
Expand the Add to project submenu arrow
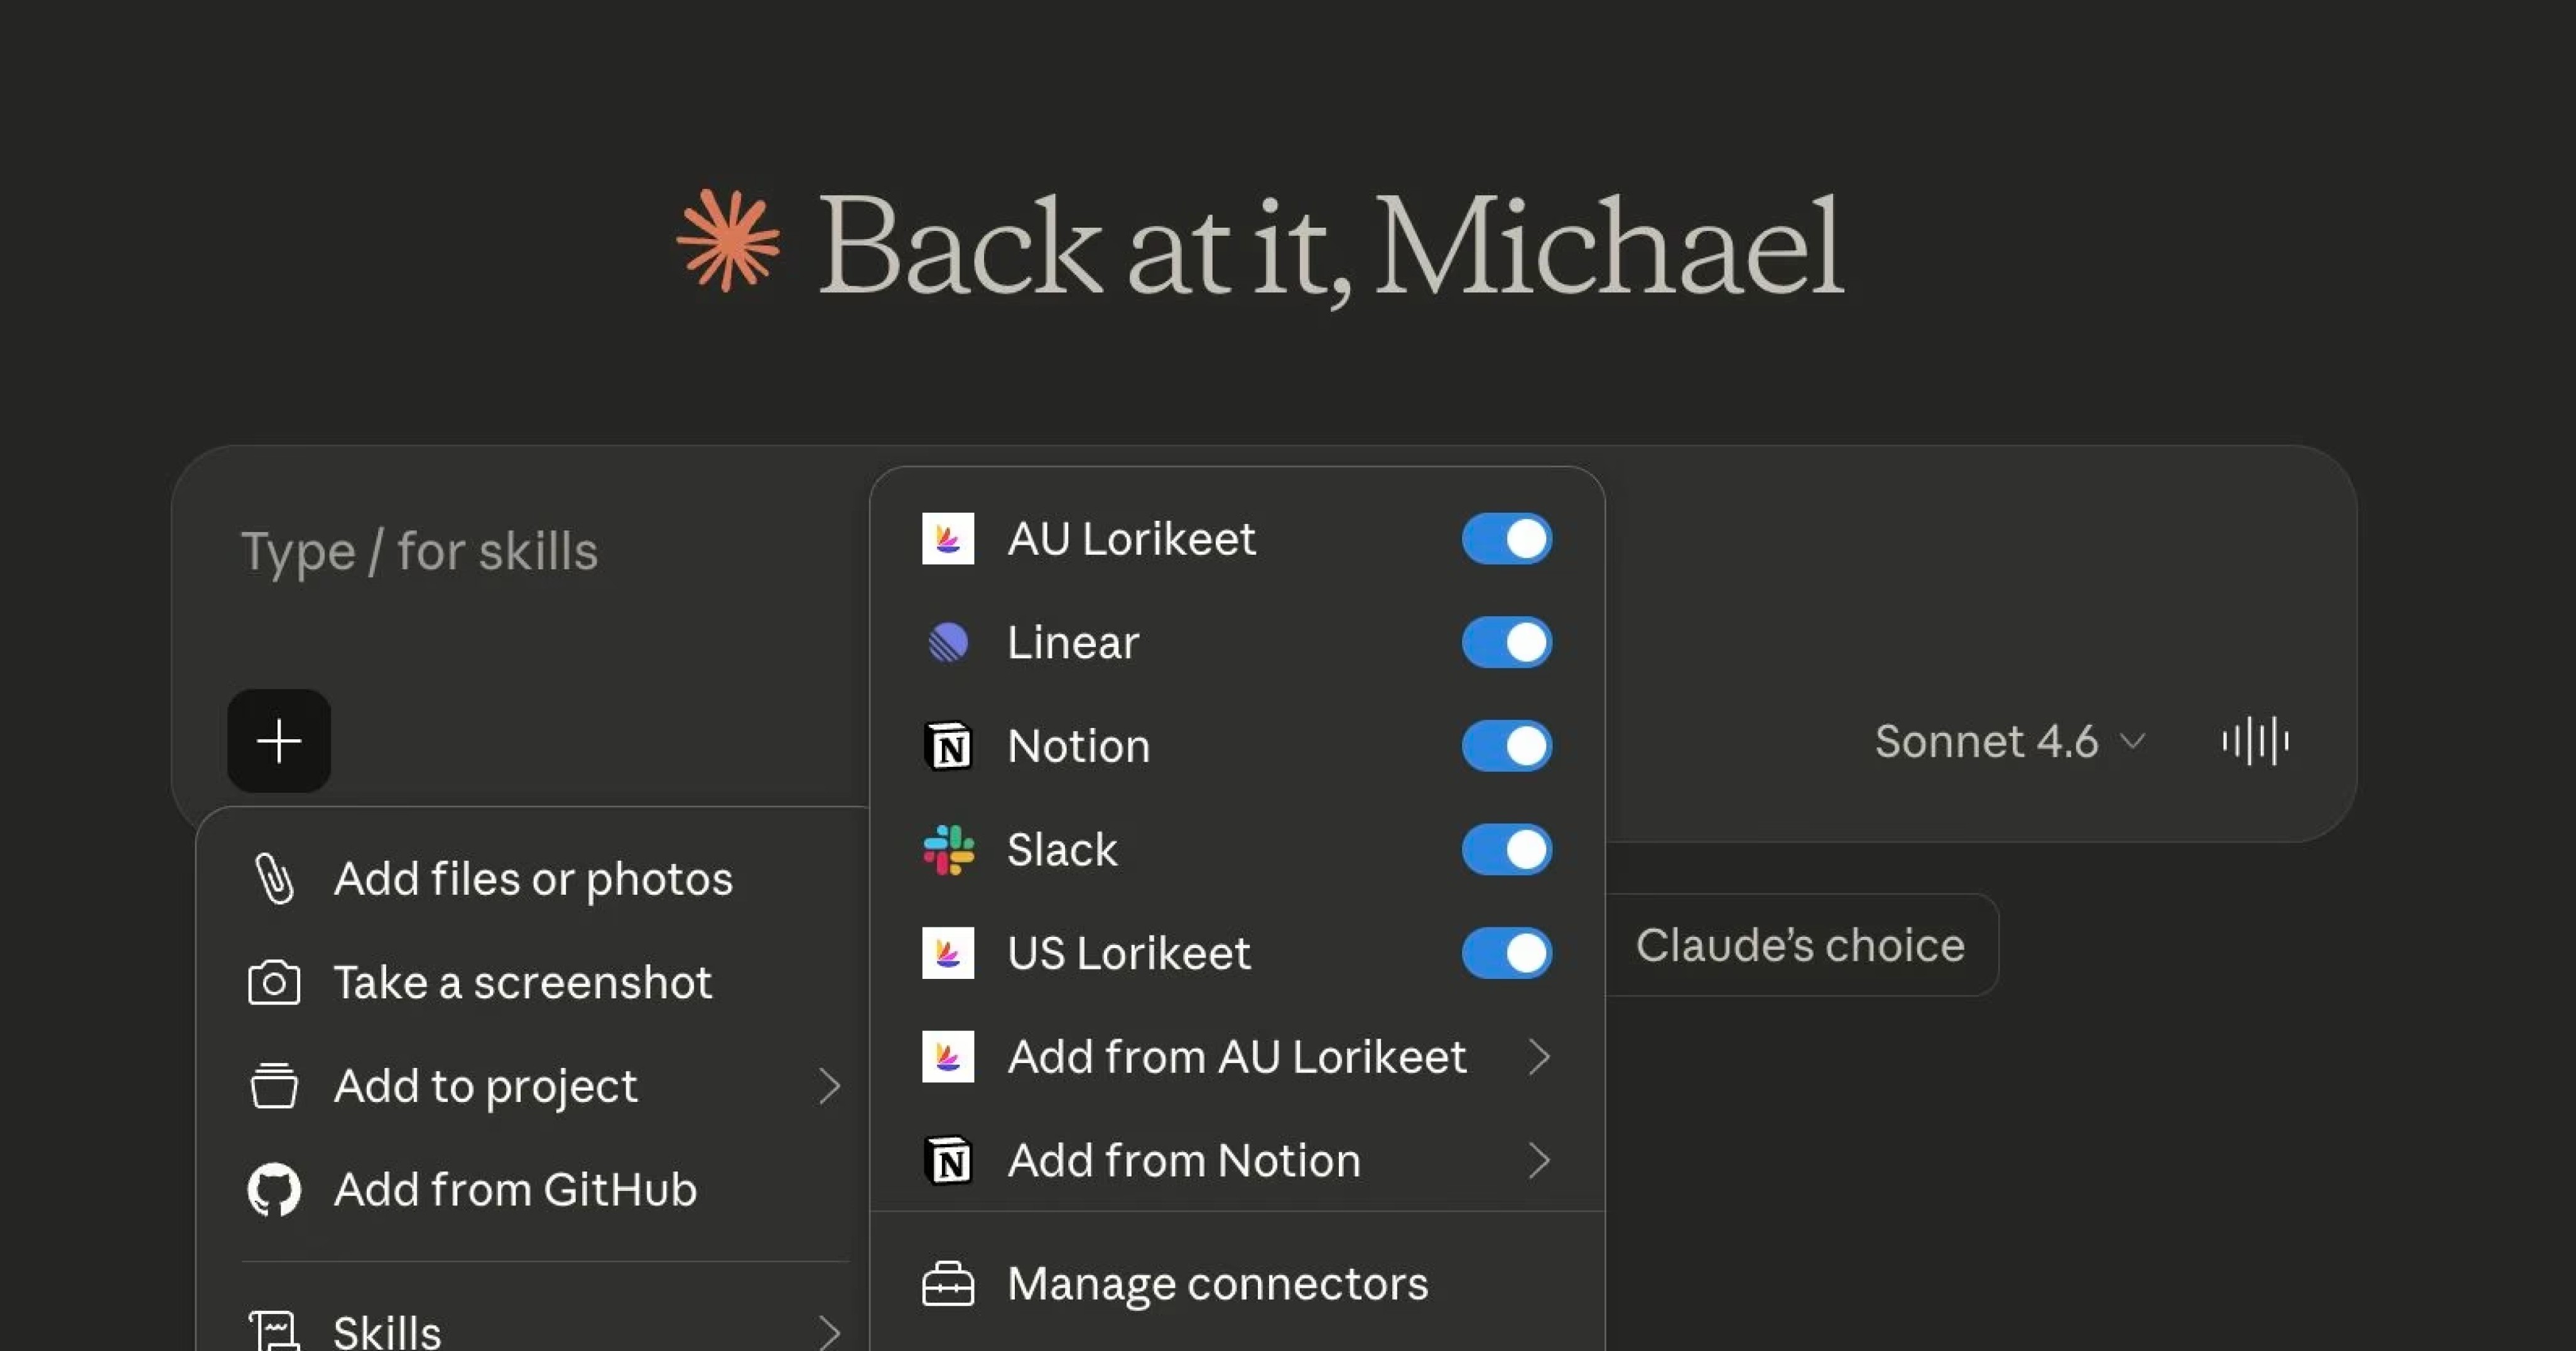pos(828,1086)
